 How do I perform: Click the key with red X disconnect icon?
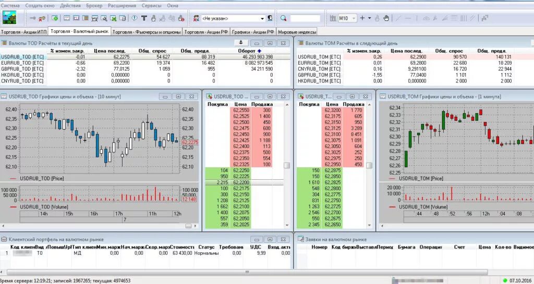pos(42,18)
